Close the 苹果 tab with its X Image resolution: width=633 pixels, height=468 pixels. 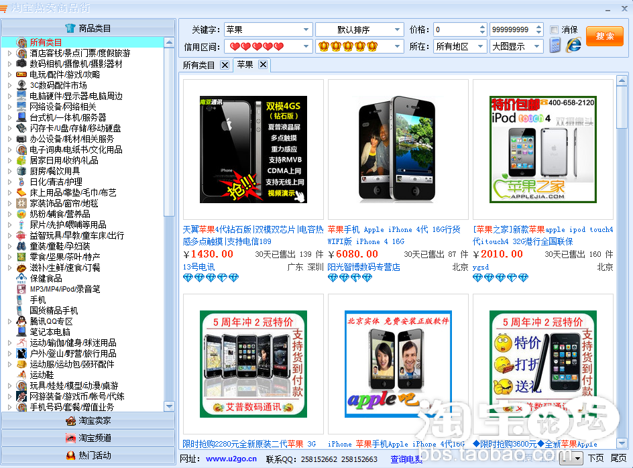click(263, 64)
